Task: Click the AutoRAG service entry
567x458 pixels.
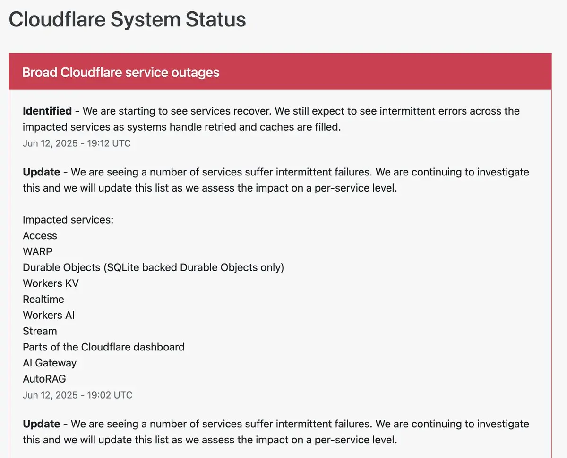Action: click(44, 379)
